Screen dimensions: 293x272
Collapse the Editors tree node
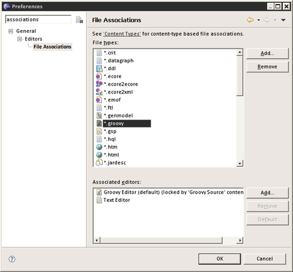20,39
